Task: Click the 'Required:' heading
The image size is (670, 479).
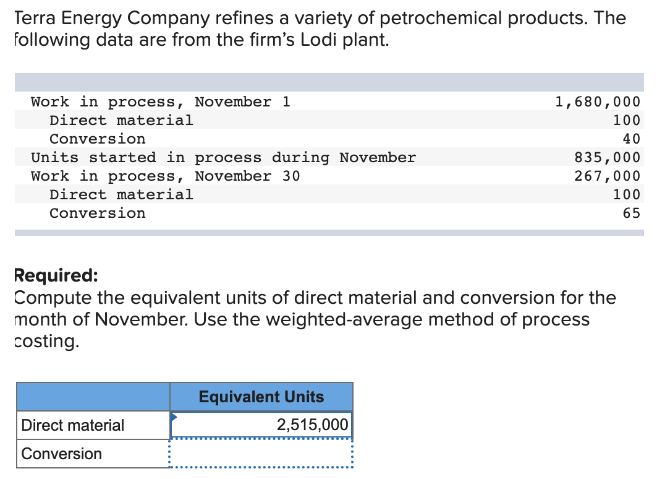Action: [56, 275]
